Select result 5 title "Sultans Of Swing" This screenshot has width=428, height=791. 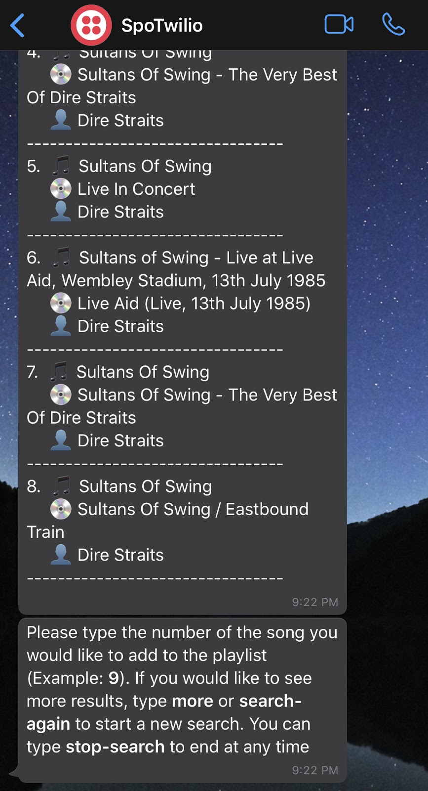point(145,166)
